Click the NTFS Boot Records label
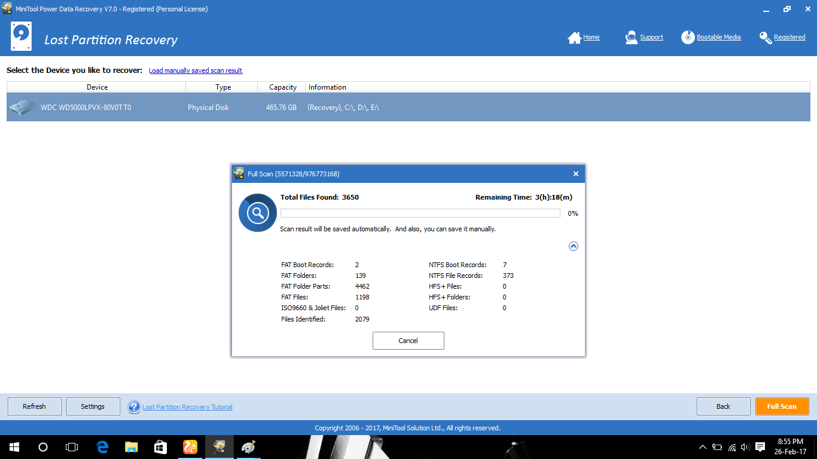817x459 pixels. tap(458, 265)
